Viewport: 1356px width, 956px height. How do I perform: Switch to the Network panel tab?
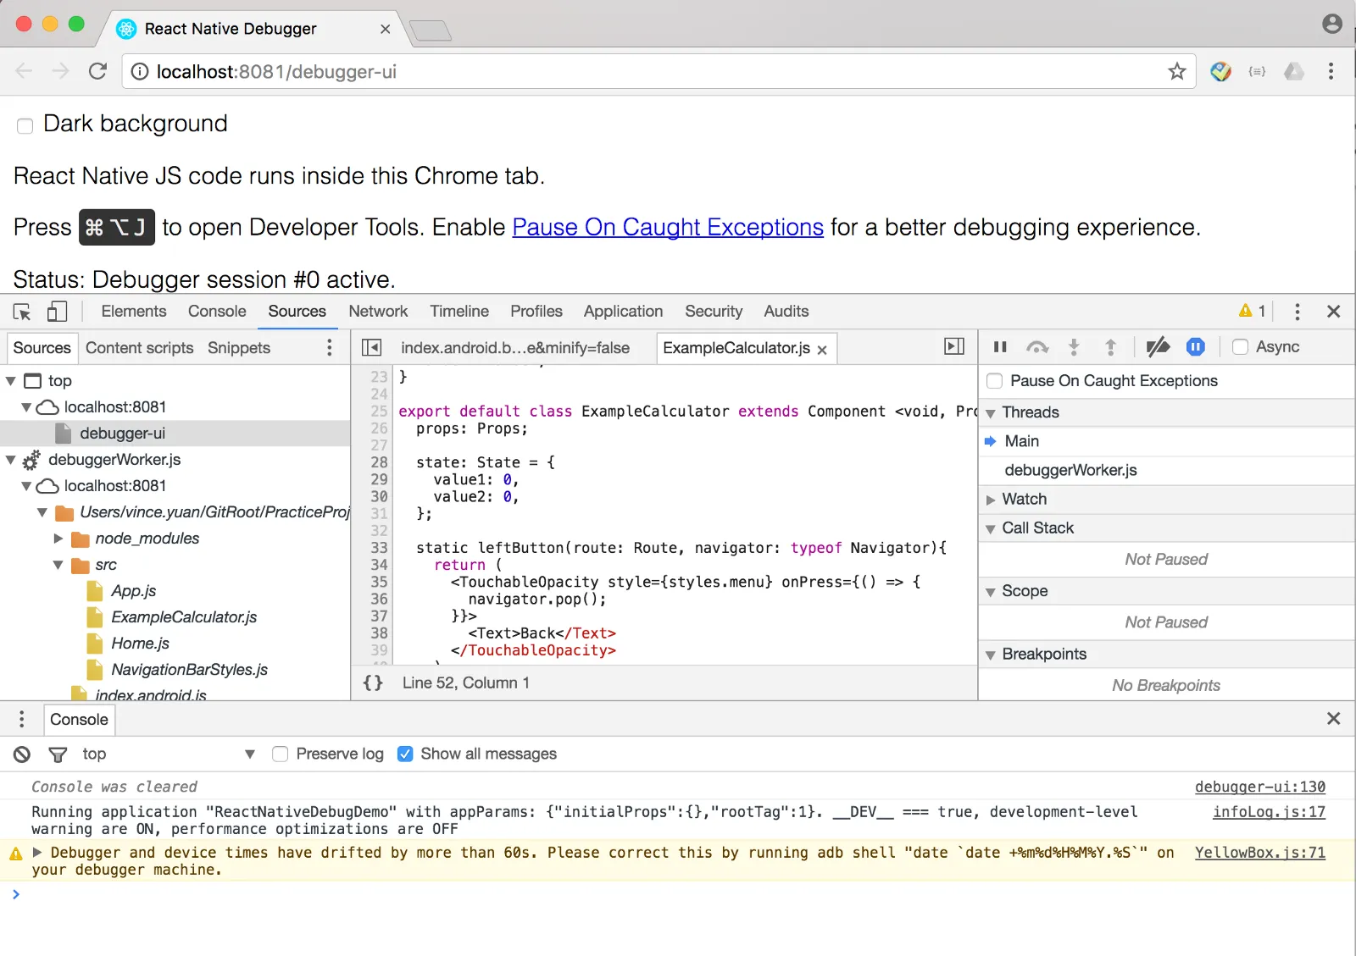(378, 311)
